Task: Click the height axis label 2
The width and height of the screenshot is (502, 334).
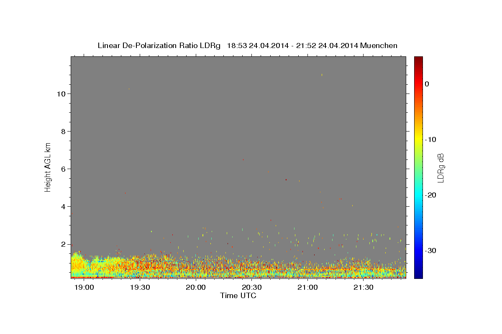Action: (64, 244)
